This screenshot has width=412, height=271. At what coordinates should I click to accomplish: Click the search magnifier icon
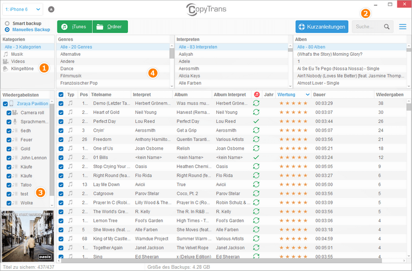click(x=387, y=27)
